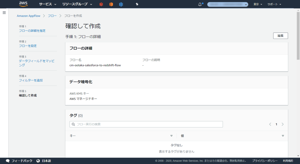Go to step 4 フィルターを追加
This screenshot has height=164, width=300.
tap(31, 80)
